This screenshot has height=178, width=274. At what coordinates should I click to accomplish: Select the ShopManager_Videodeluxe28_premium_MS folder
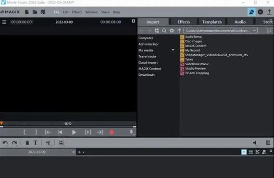coord(214,55)
